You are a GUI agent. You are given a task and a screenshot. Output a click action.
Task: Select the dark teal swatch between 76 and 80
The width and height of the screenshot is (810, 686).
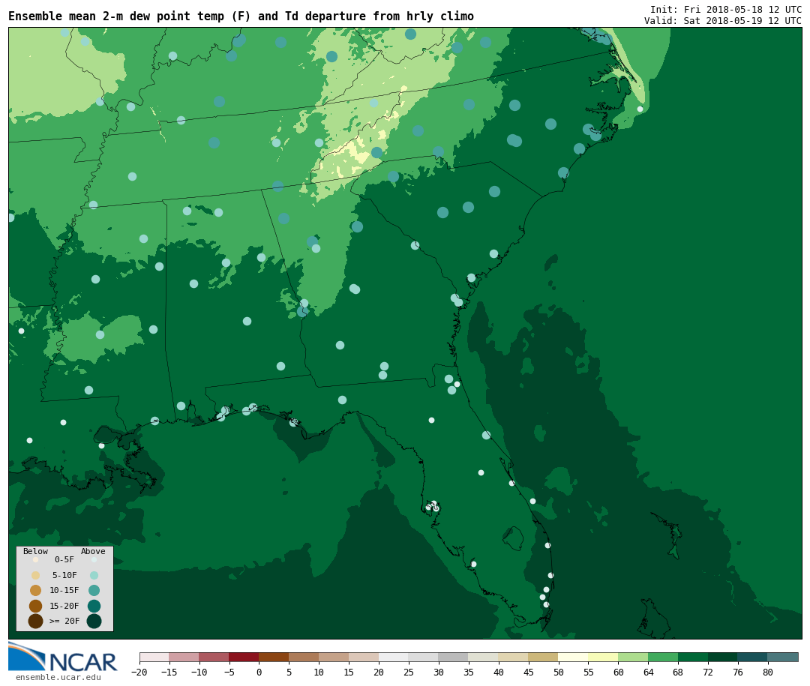(753, 657)
